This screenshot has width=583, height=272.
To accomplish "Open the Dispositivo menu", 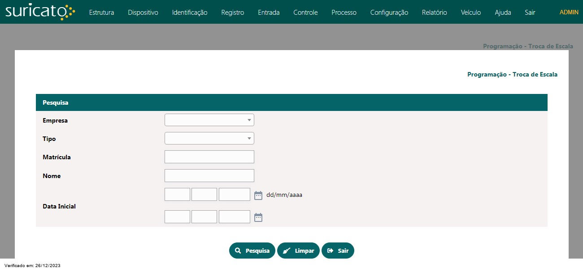I will [143, 13].
